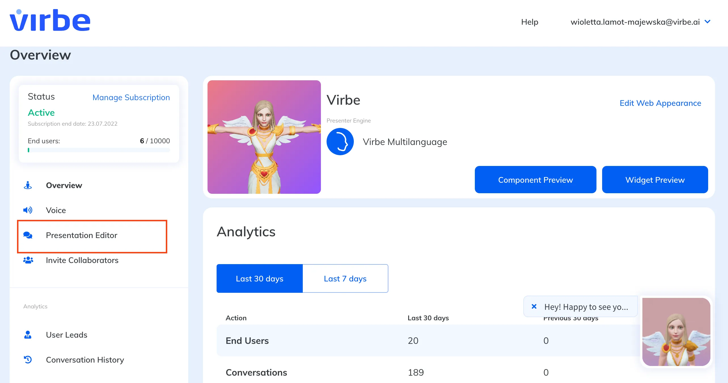Image resolution: width=728 pixels, height=383 pixels.
Task: Go to Overview in sidebar menu
Action: pyautogui.click(x=64, y=185)
